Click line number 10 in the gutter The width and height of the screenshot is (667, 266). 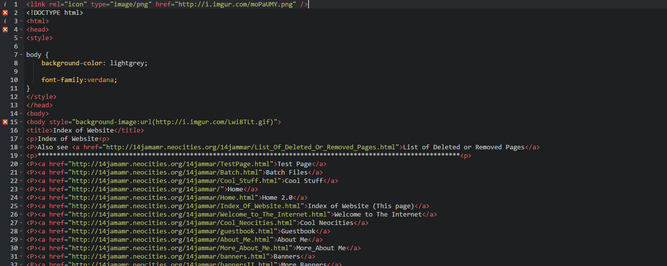pyautogui.click(x=14, y=80)
